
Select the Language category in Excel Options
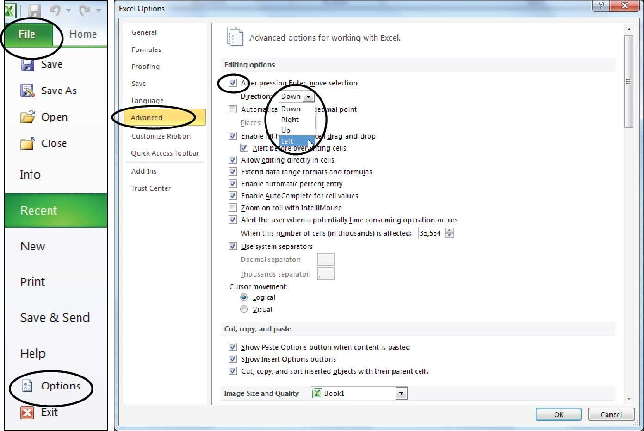pyautogui.click(x=148, y=101)
